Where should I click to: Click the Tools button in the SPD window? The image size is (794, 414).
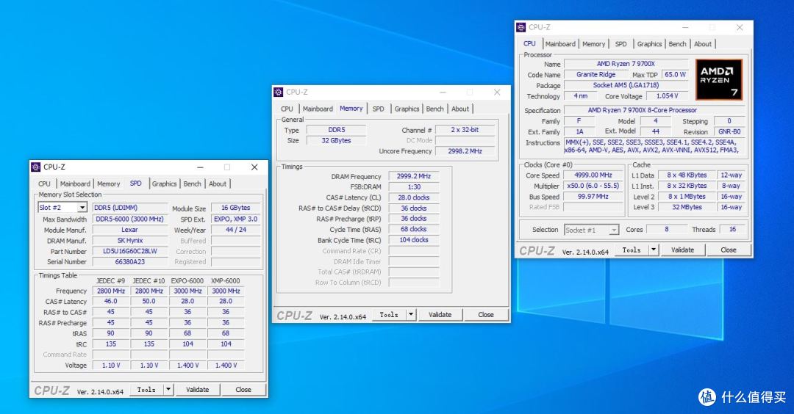[146, 389]
